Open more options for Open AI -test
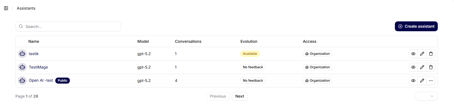The image size is (454, 111). (431, 81)
